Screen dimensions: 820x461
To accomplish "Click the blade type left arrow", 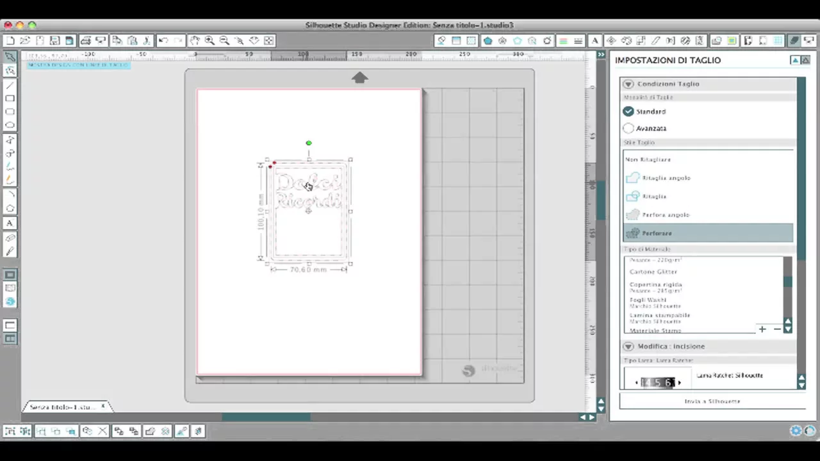I will coord(636,383).
